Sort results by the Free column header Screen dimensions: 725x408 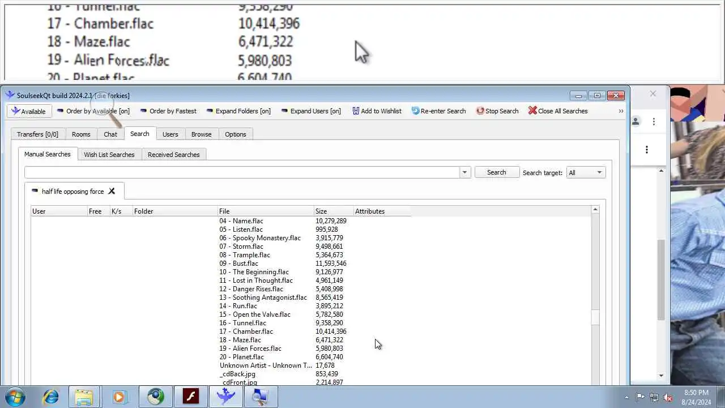[99, 211]
